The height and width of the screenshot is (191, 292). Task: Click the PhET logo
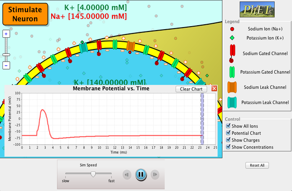(257, 10)
